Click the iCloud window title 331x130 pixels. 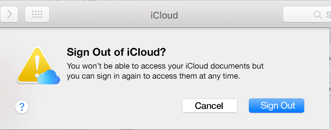164,15
